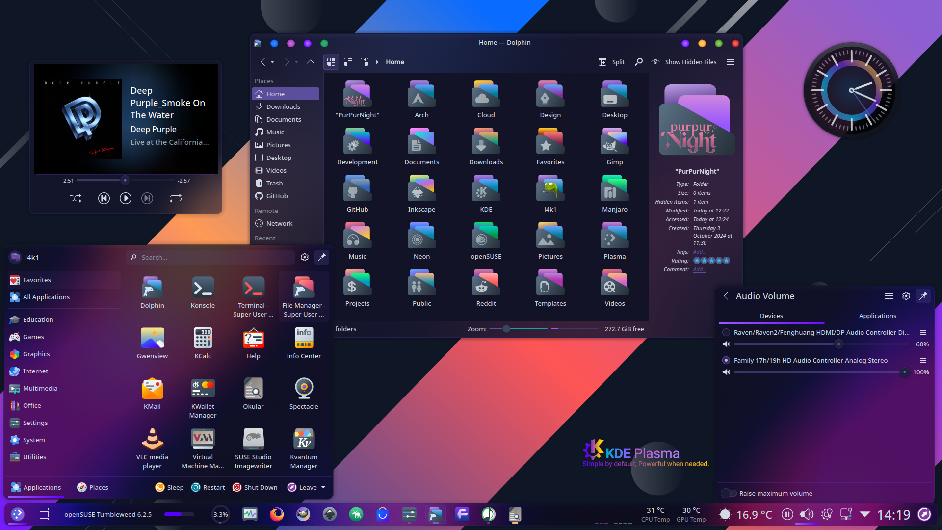The height and width of the screenshot is (530, 942).
Task: Open the forward history dropdown arrow in Dolphin
Action: click(x=296, y=62)
